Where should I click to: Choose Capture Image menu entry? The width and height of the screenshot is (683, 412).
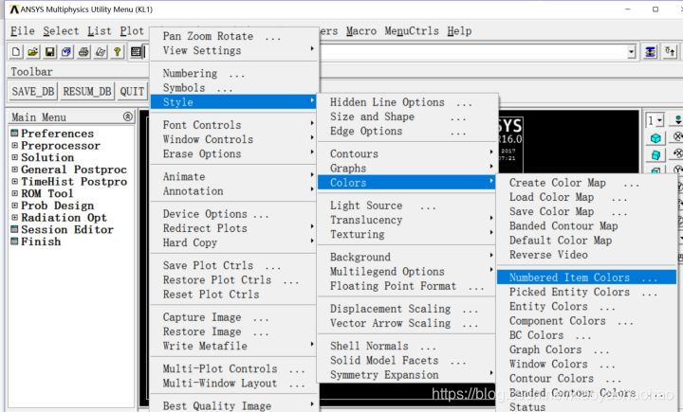tap(234, 317)
